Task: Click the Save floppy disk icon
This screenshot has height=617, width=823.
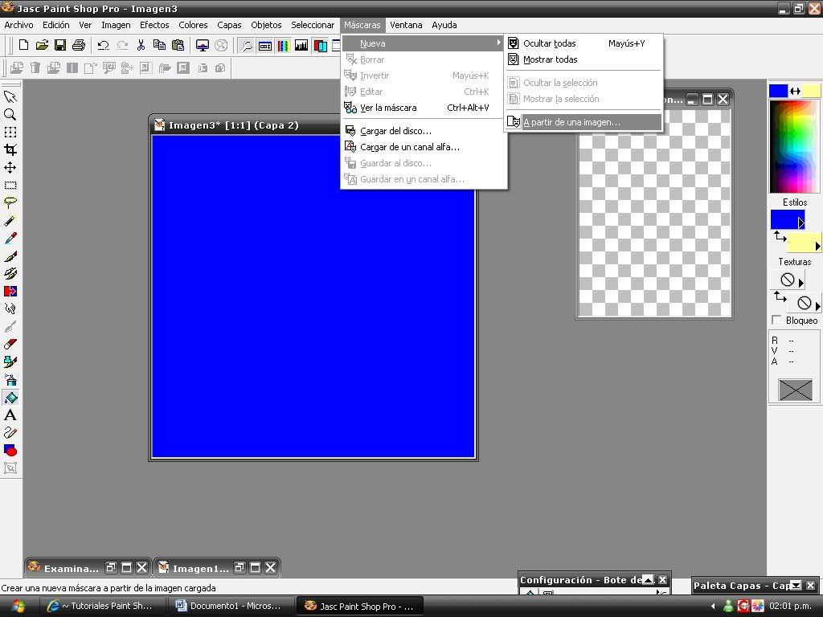Action: pos(60,46)
